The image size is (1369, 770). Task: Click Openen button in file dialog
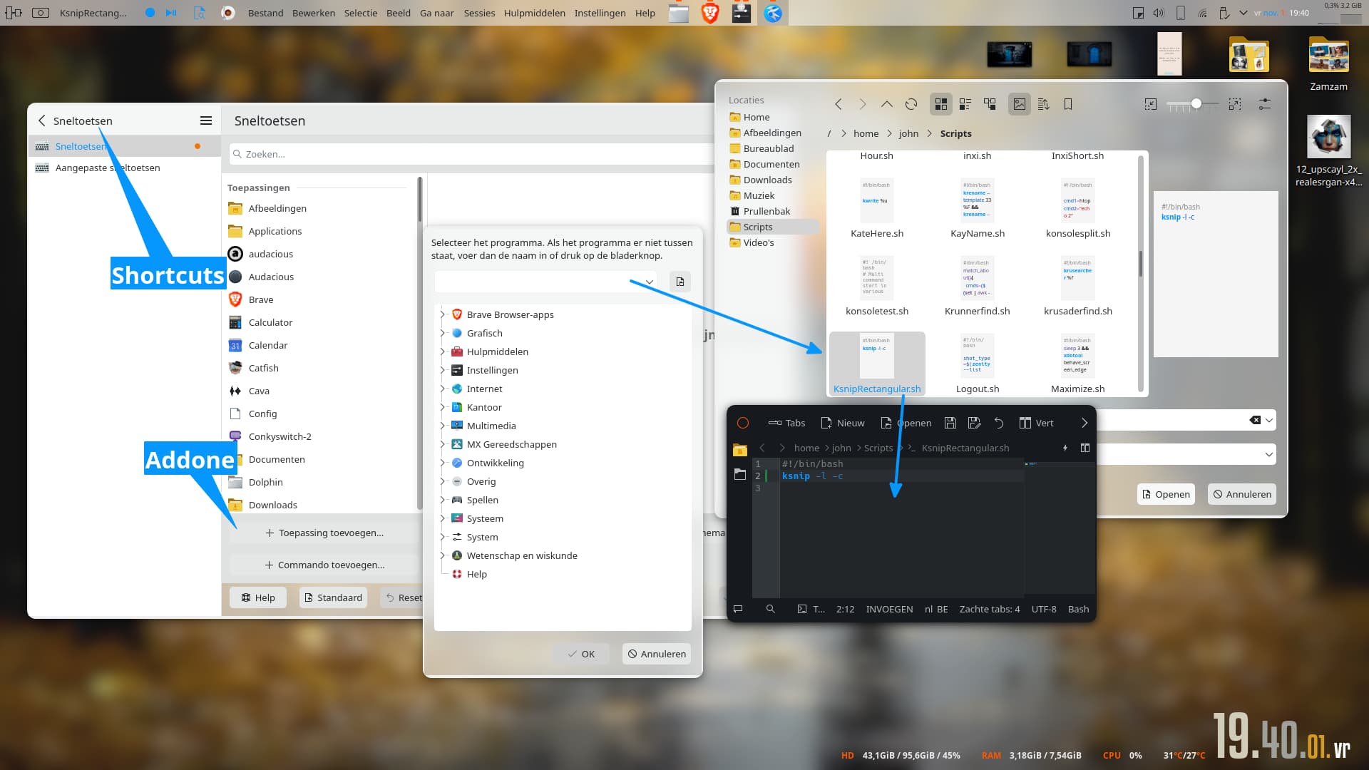click(x=1167, y=494)
